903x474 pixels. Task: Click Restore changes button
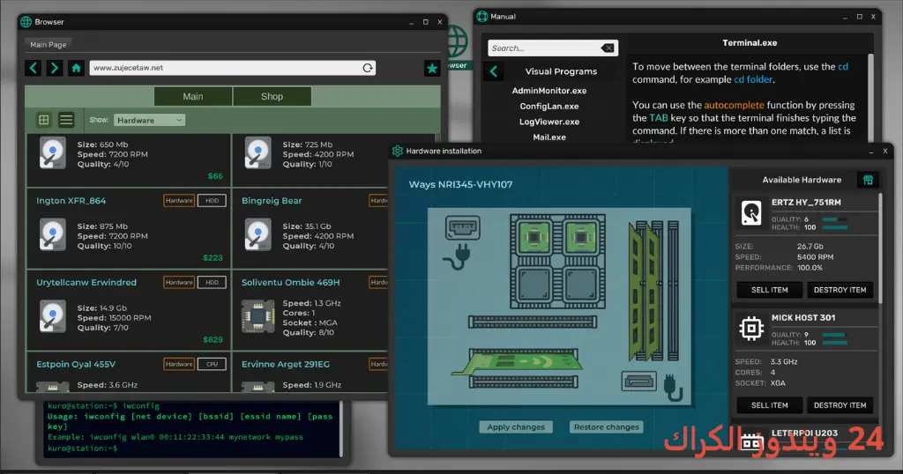(607, 426)
